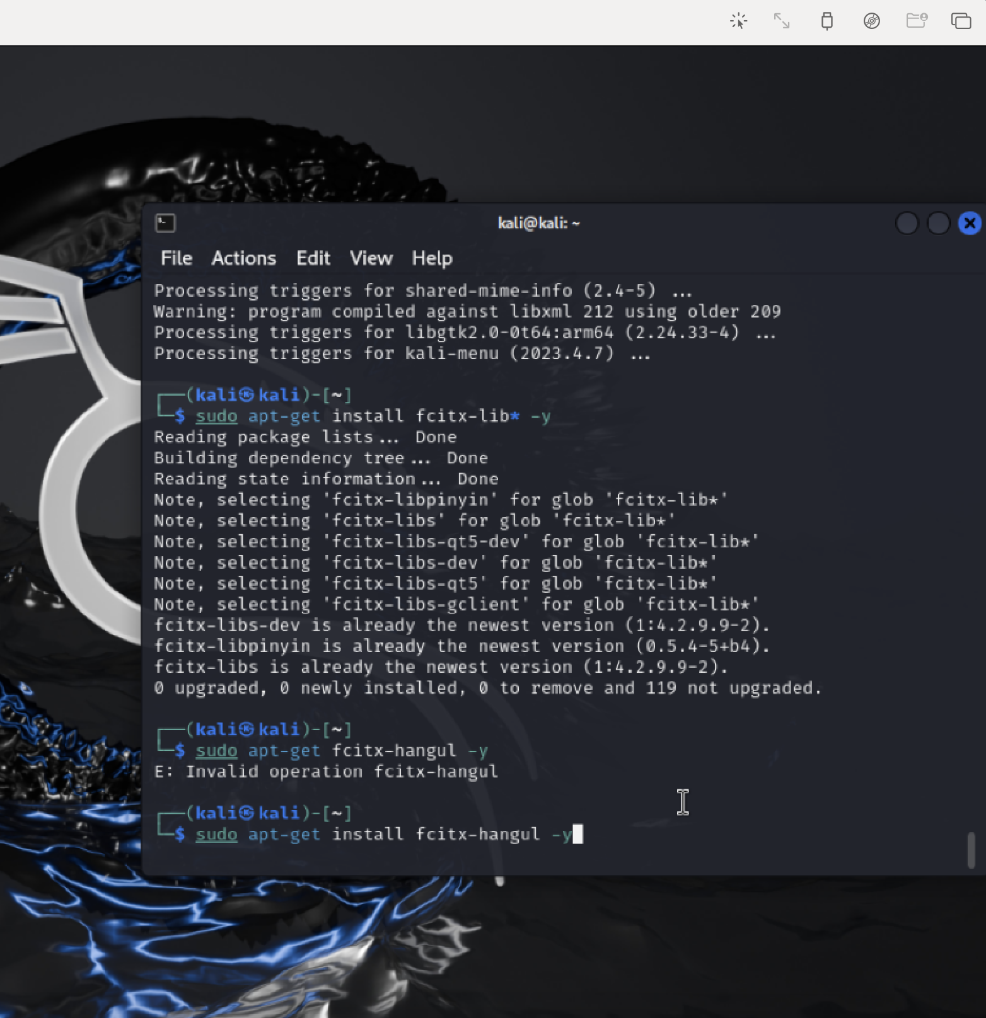The width and height of the screenshot is (986, 1018).
Task: Open the Edit menu
Action: [313, 258]
